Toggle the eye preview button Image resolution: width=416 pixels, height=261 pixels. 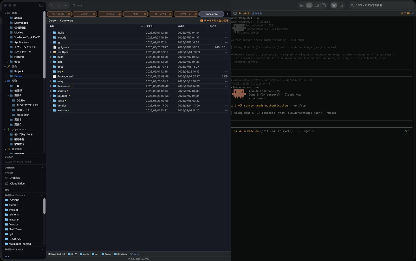click(334, 5)
